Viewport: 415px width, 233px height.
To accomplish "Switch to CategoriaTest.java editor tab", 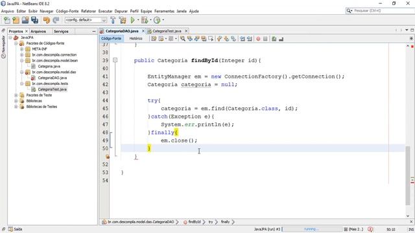I will coord(167,31).
